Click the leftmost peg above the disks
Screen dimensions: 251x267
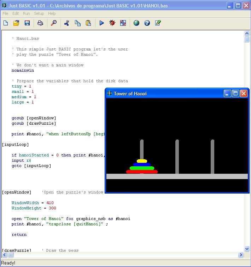142,149
